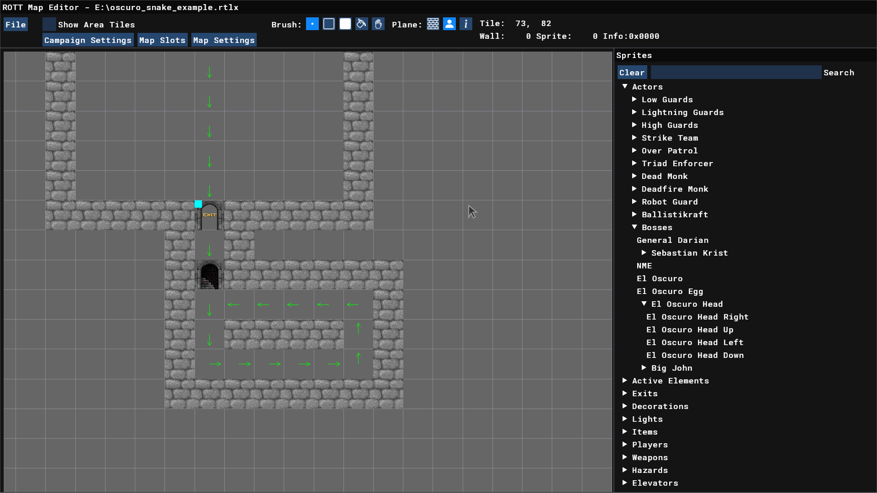The width and height of the screenshot is (877, 493).
Task: Select the filled rectangle brush
Action: point(345,24)
